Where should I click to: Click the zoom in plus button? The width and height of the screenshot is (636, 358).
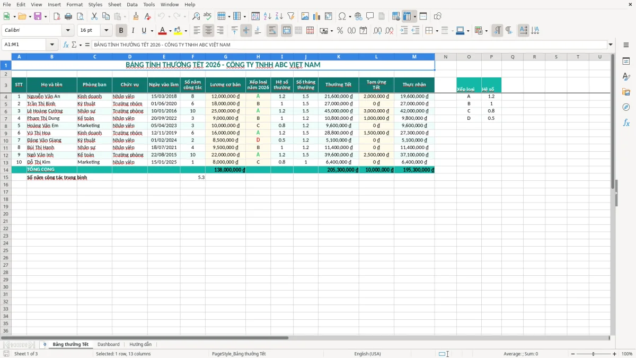pyautogui.click(x=615, y=354)
